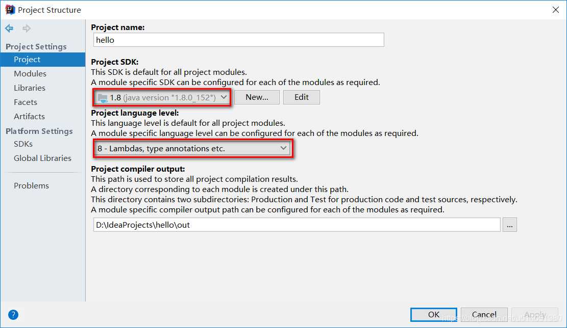Open the Modules settings page
This screenshot has height=328, width=567.
(30, 74)
